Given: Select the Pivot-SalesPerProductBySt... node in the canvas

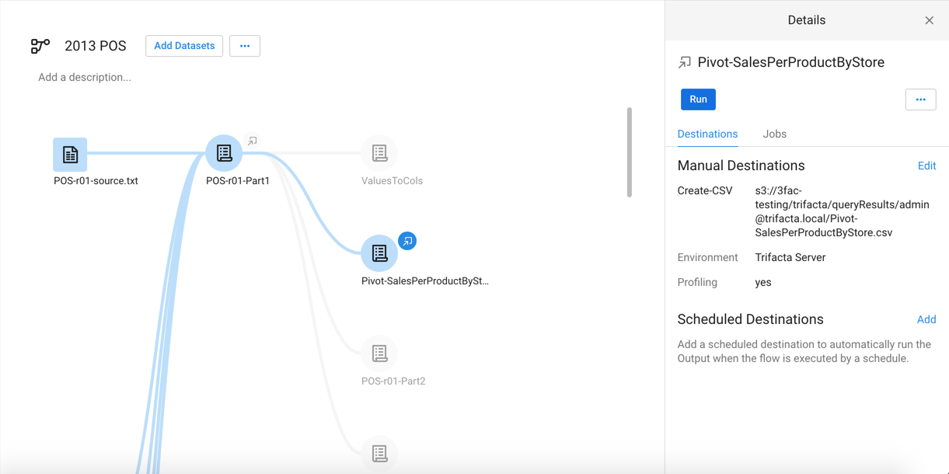Looking at the screenshot, I should 379,253.
